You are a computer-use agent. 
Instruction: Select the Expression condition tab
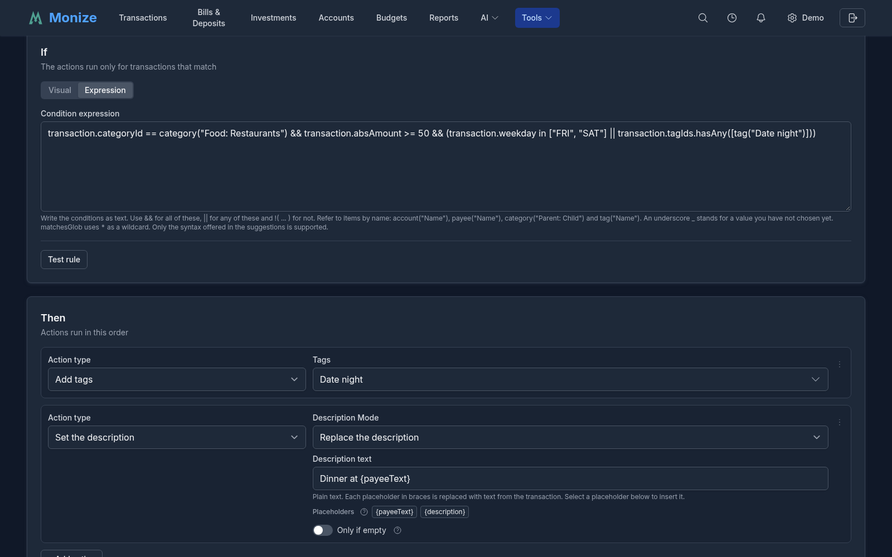point(105,90)
